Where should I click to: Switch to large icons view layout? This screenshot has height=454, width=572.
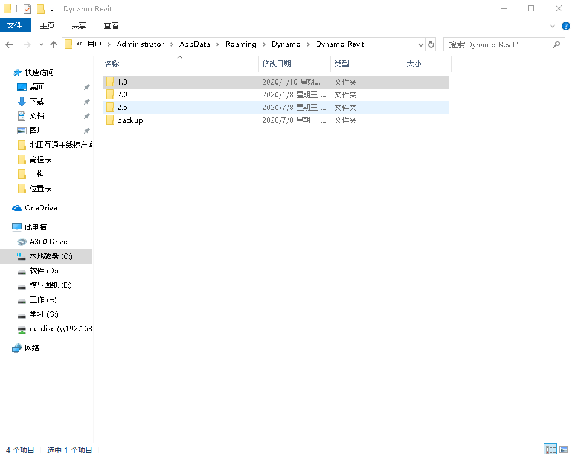click(564, 449)
